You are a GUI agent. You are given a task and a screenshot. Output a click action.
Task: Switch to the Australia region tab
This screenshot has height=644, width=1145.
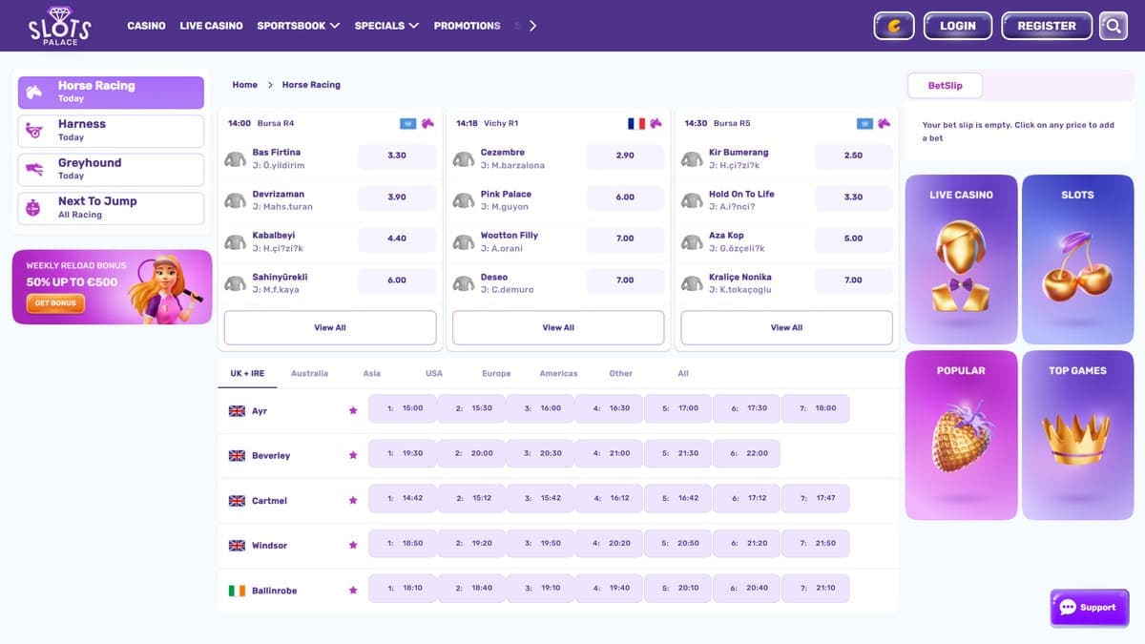click(x=309, y=373)
